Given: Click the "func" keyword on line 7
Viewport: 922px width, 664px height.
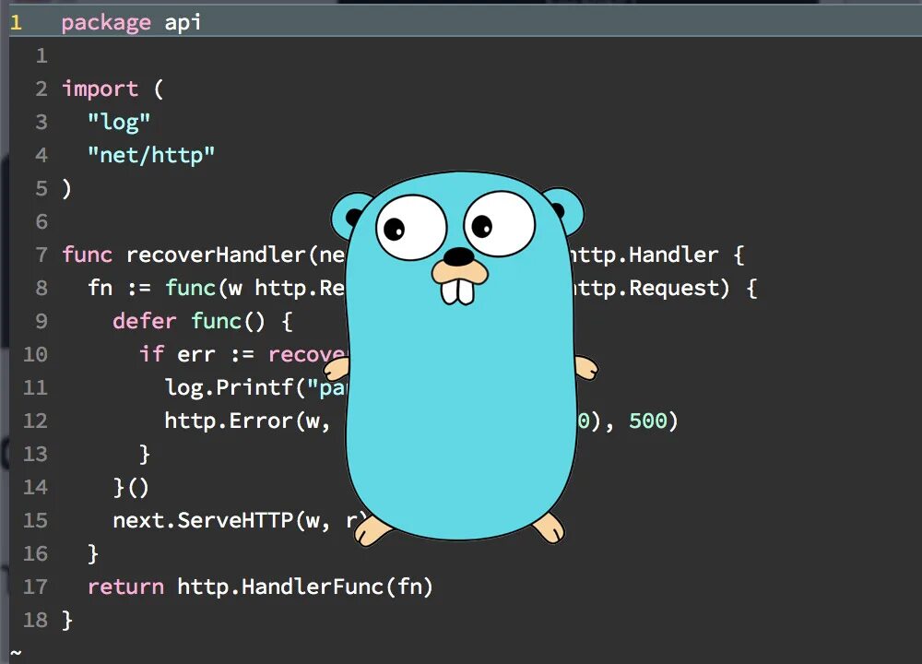Looking at the screenshot, I should tap(87, 255).
